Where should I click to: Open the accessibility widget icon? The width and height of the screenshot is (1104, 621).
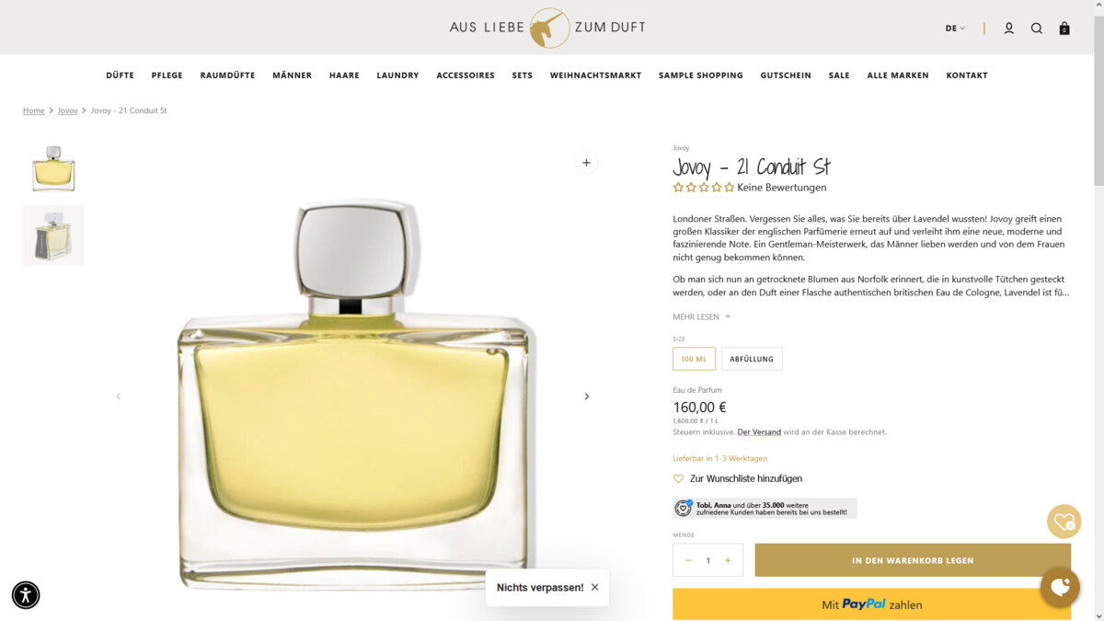click(26, 594)
